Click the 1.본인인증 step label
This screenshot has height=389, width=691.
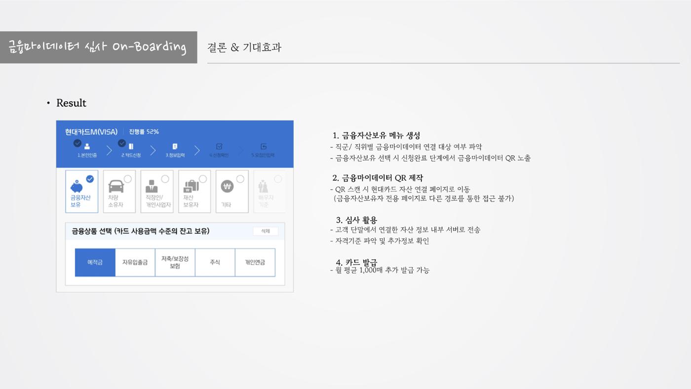click(87, 155)
